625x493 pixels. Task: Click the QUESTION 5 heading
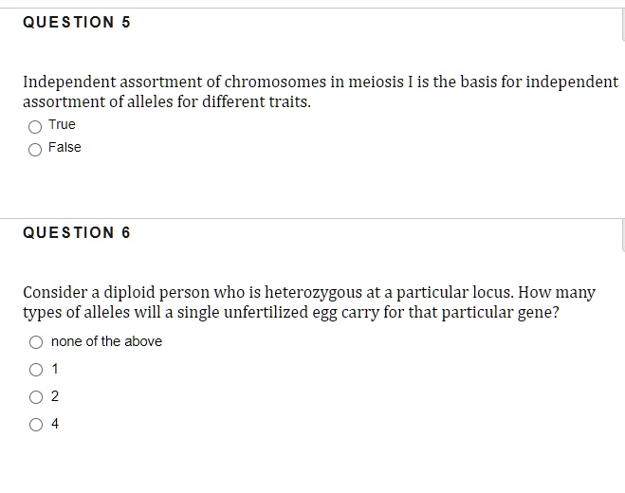point(77,23)
